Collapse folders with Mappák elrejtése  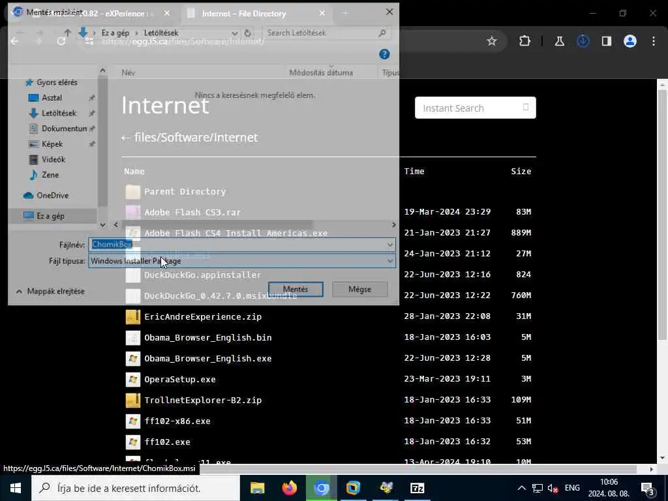(x=50, y=291)
